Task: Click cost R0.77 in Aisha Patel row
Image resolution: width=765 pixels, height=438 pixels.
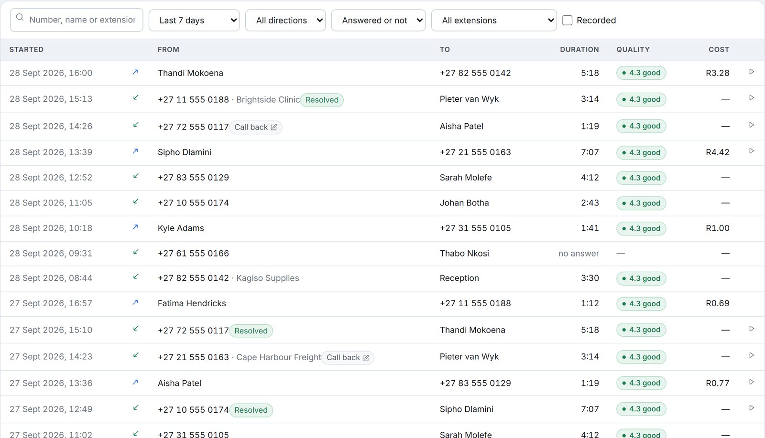Action: [718, 383]
